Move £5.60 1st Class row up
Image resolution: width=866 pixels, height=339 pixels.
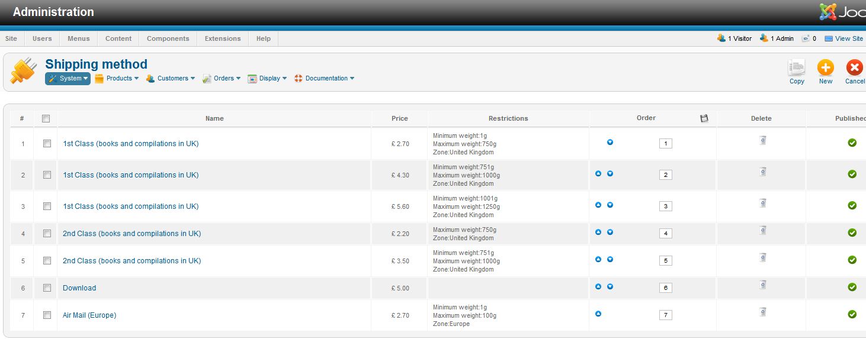598,205
